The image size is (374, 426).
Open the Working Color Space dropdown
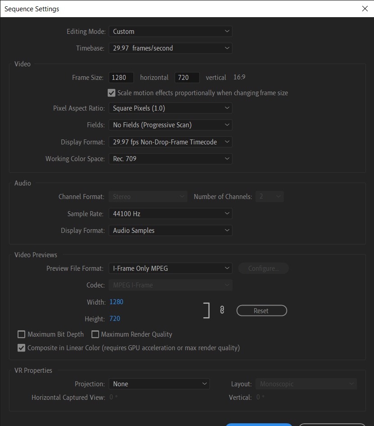pos(170,159)
